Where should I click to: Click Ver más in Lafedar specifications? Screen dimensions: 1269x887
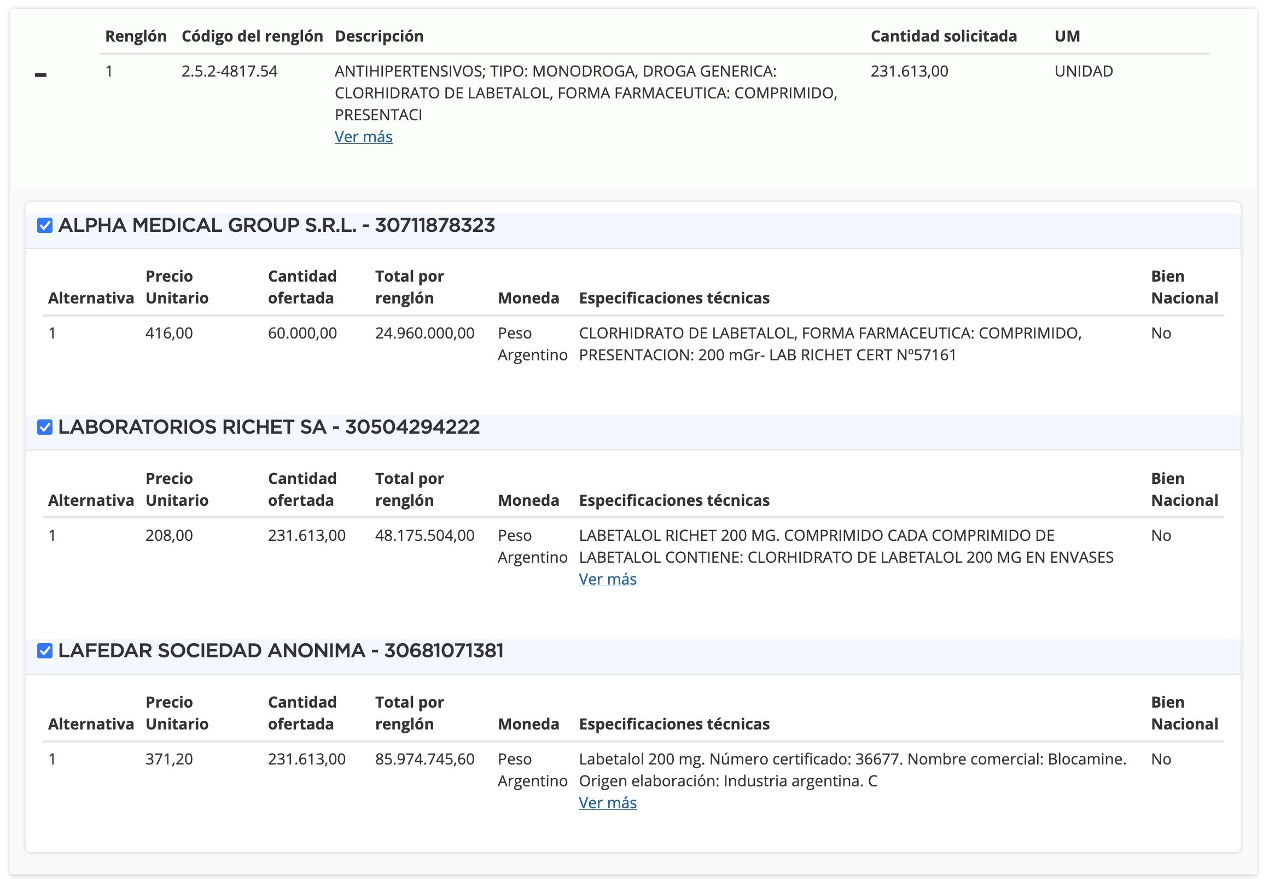coord(607,802)
